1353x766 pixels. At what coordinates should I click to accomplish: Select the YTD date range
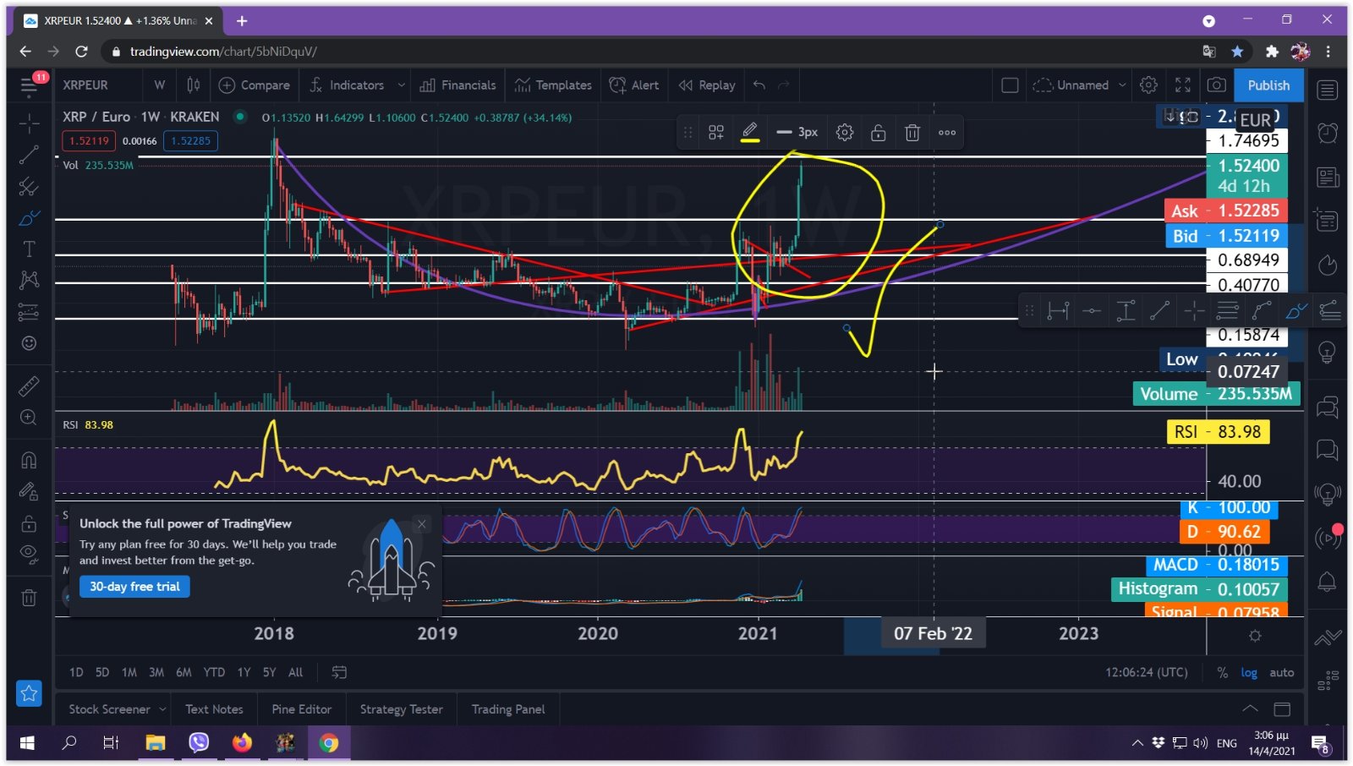click(x=215, y=673)
